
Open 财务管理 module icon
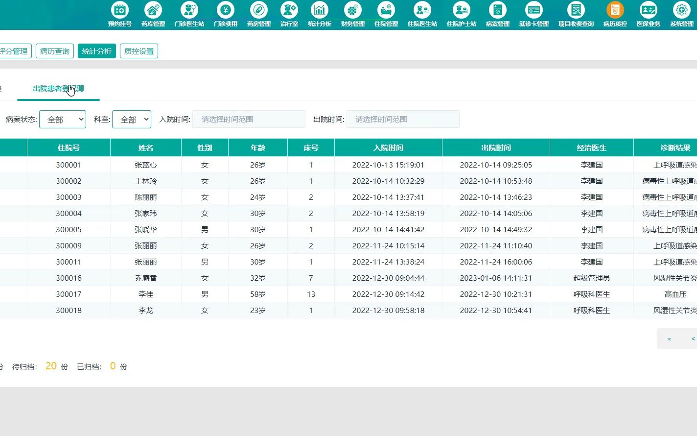pyautogui.click(x=353, y=10)
